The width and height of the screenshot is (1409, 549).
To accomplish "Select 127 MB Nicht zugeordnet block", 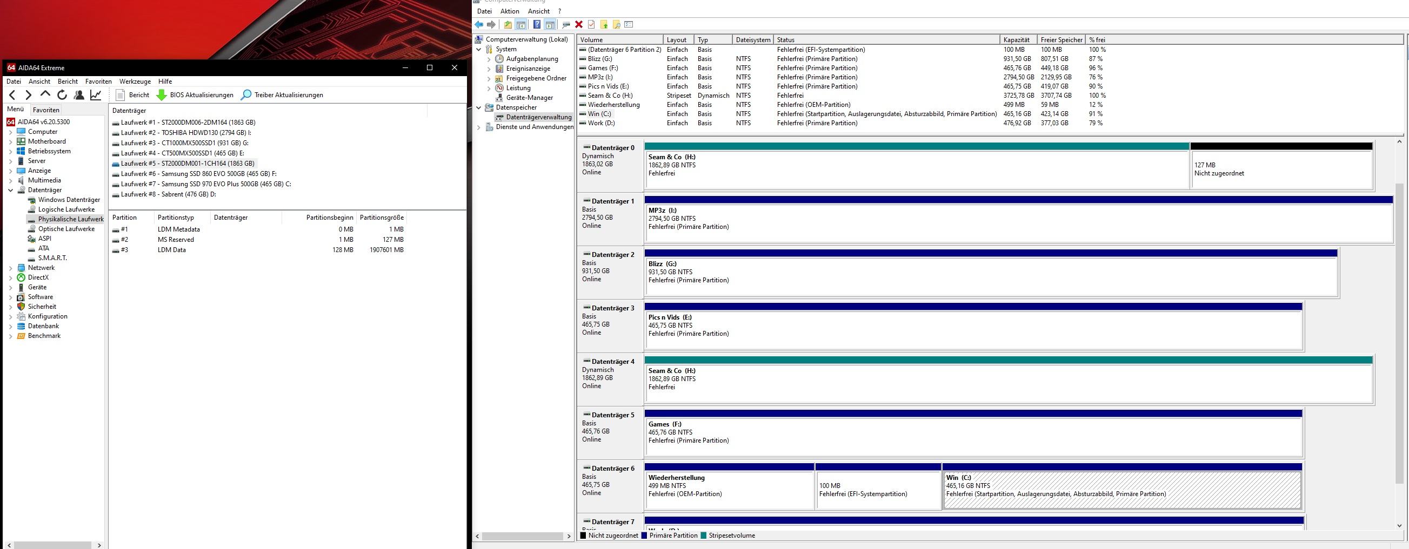I will [1281, 166].
